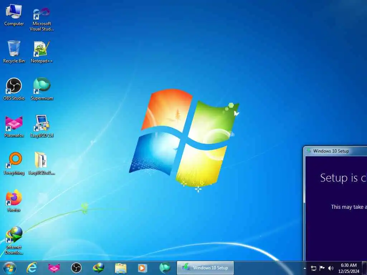Select the Internet Download Manager desktop shortcut
367x275 pixels.
coord(14,240)
